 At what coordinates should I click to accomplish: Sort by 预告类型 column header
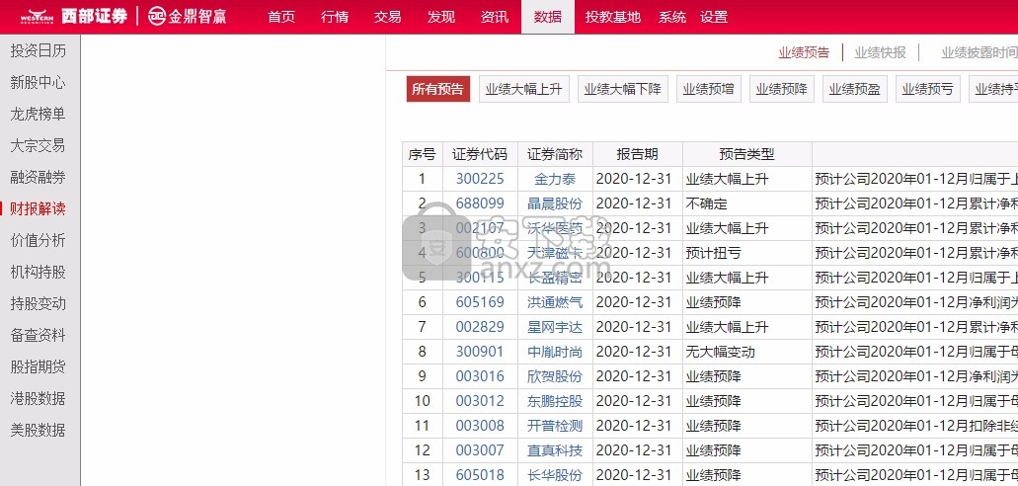(x=747, y=154)
